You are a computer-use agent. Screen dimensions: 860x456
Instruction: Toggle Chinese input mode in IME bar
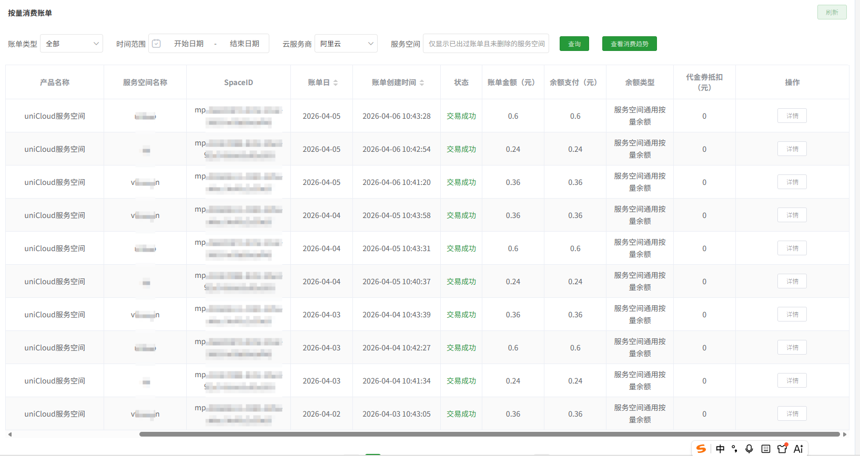point(720,448)
